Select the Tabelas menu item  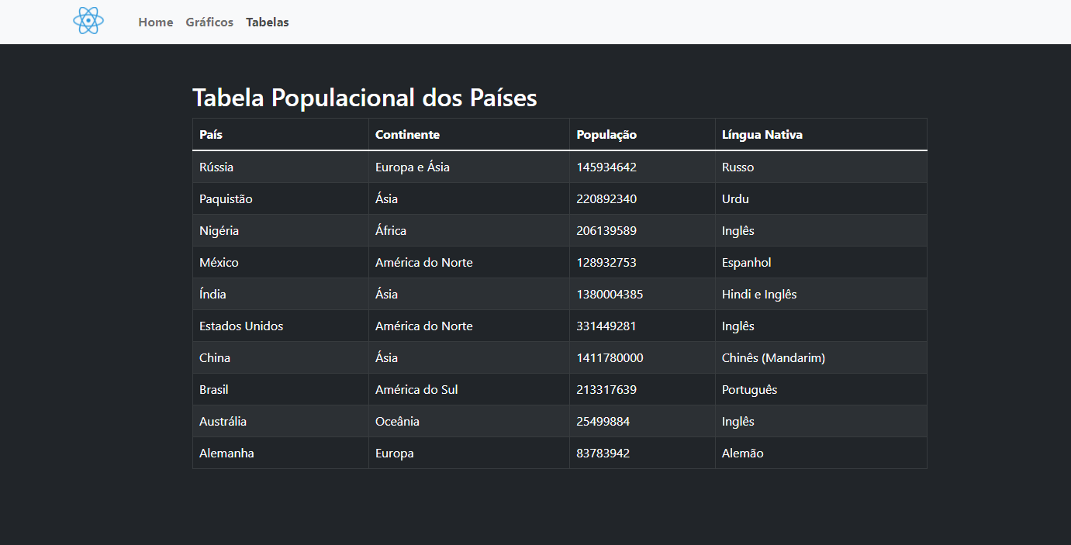(x=267, y=22)
